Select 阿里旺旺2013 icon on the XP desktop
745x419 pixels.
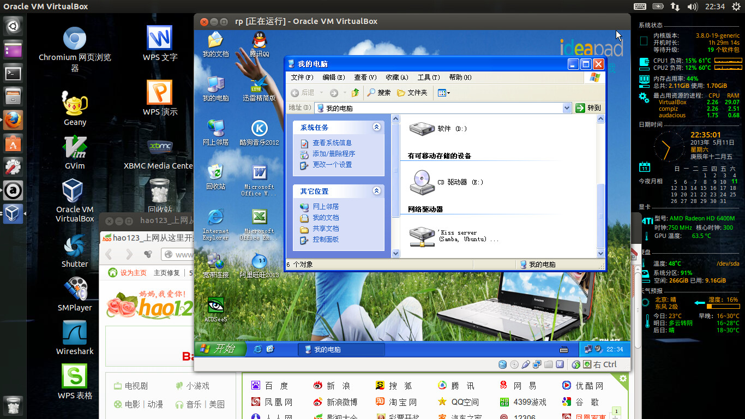(259, 266)
